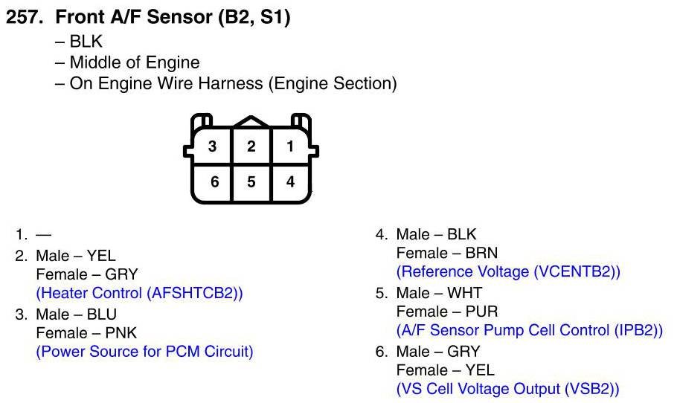This screenshot has width=677, height=403.
Task: Click the On Engine Wire Harness text
Action: click(x=233, y=83)
